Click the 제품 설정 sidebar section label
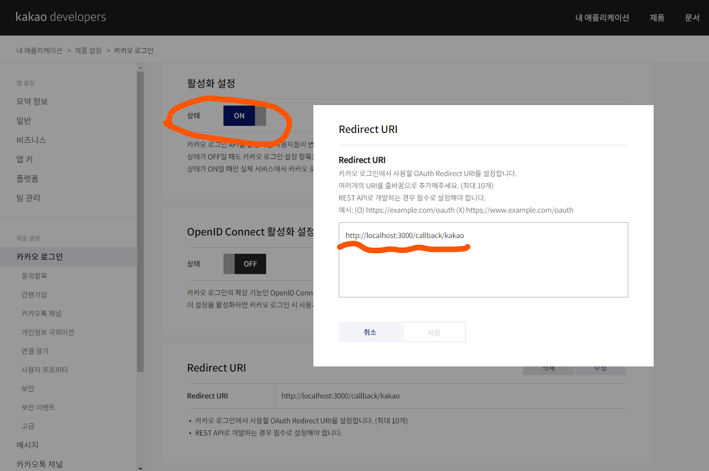This screenshot has height=471, width=709. pos(28,239)
